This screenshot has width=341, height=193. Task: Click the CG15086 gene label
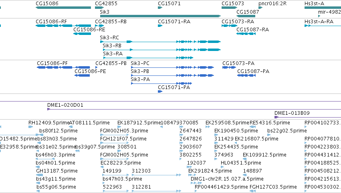pyautogui.click(x=47, y=4)
